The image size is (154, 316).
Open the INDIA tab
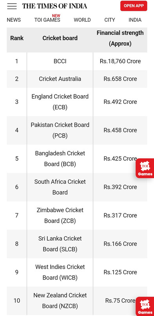click(x=135, y=20)
